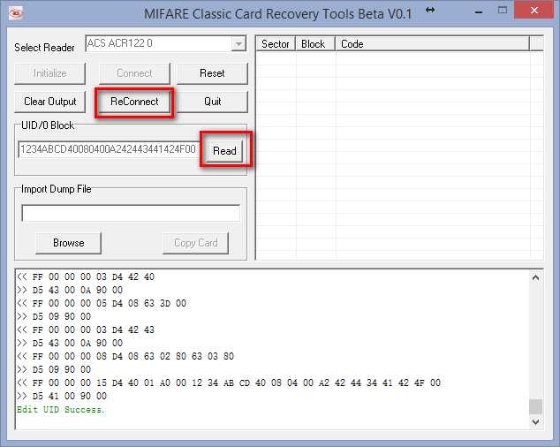The image size is (560, 447).
Task: Click the Clear Output button
Action: [50, 102]
